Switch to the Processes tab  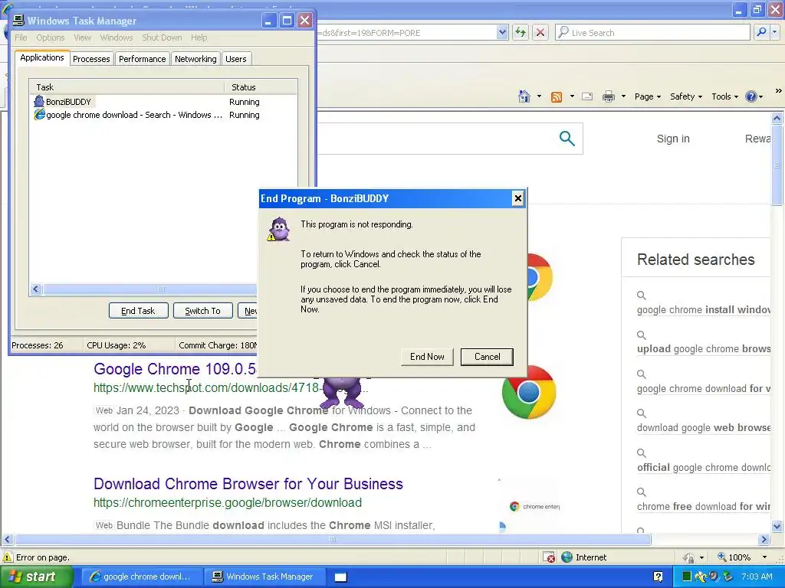[91, 58]
